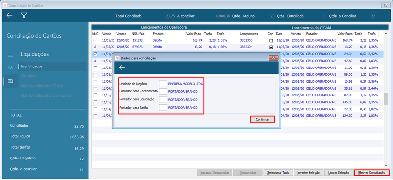Open the filter funnel icon
Viewport: 393px width, 180px height.
point(24,16)
